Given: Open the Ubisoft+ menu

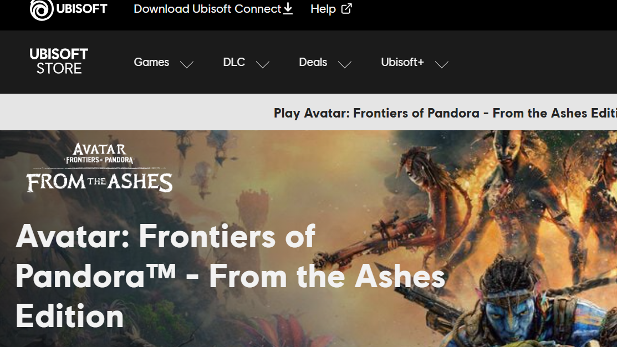Looking at the screenshot, I should pyautogui.click(x=402, y=62).
